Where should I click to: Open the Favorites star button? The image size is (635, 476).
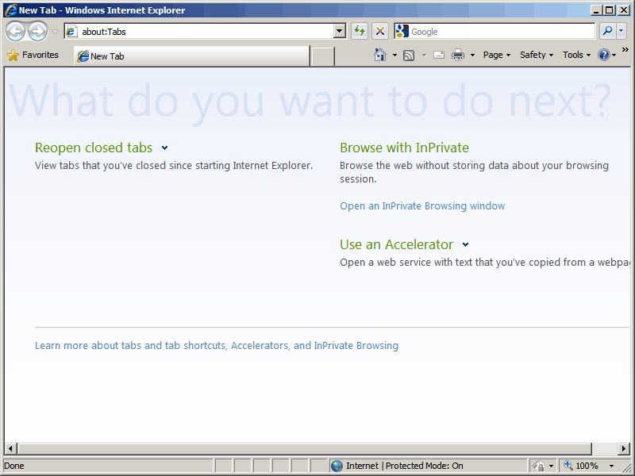33,55
